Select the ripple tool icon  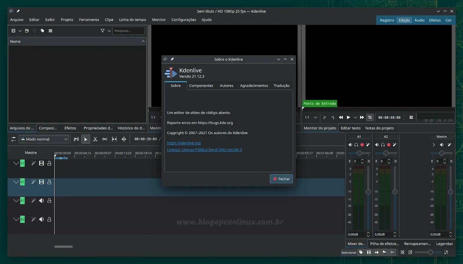(x=124, y=139)
